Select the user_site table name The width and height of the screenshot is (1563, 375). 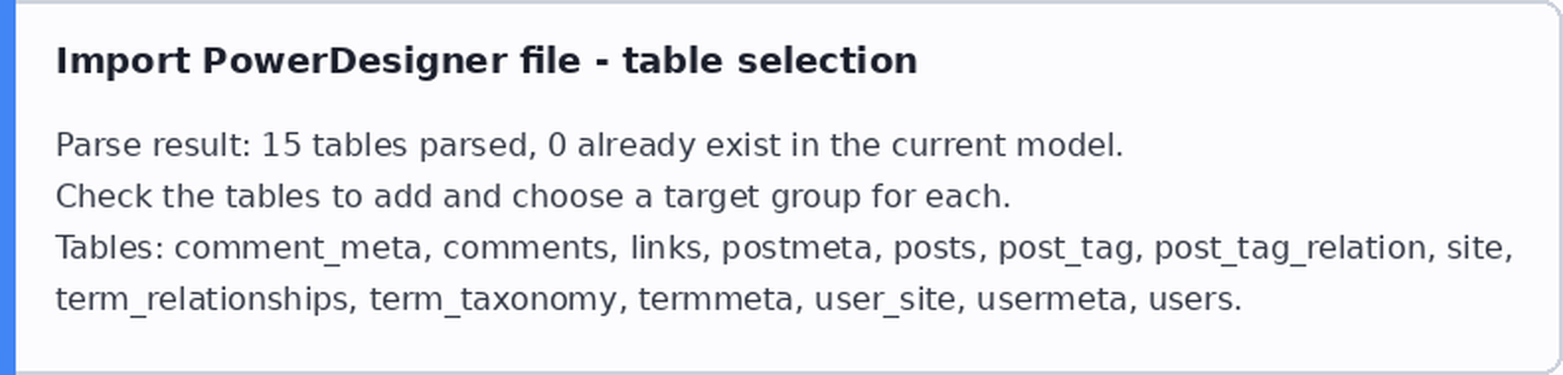(885, 300)
